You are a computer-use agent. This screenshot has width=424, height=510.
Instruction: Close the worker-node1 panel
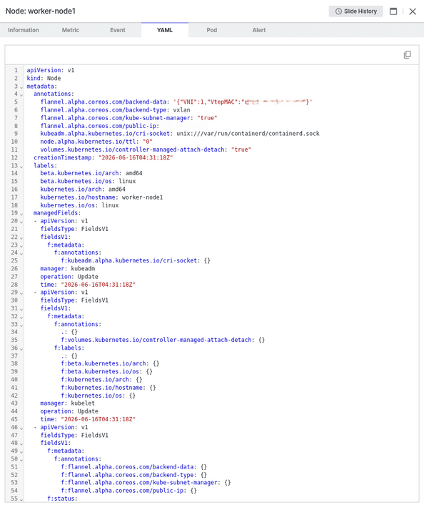click(413, 11)
